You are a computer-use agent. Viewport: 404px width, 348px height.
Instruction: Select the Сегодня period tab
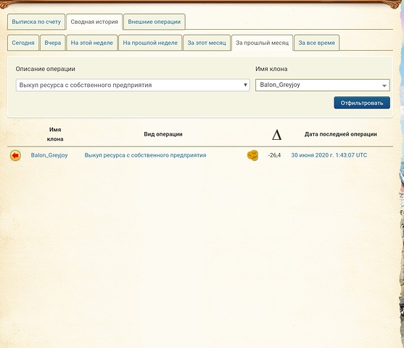pos(23,43)
